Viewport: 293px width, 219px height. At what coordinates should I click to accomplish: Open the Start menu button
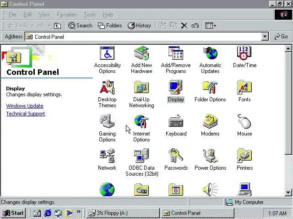coord(13,213)
